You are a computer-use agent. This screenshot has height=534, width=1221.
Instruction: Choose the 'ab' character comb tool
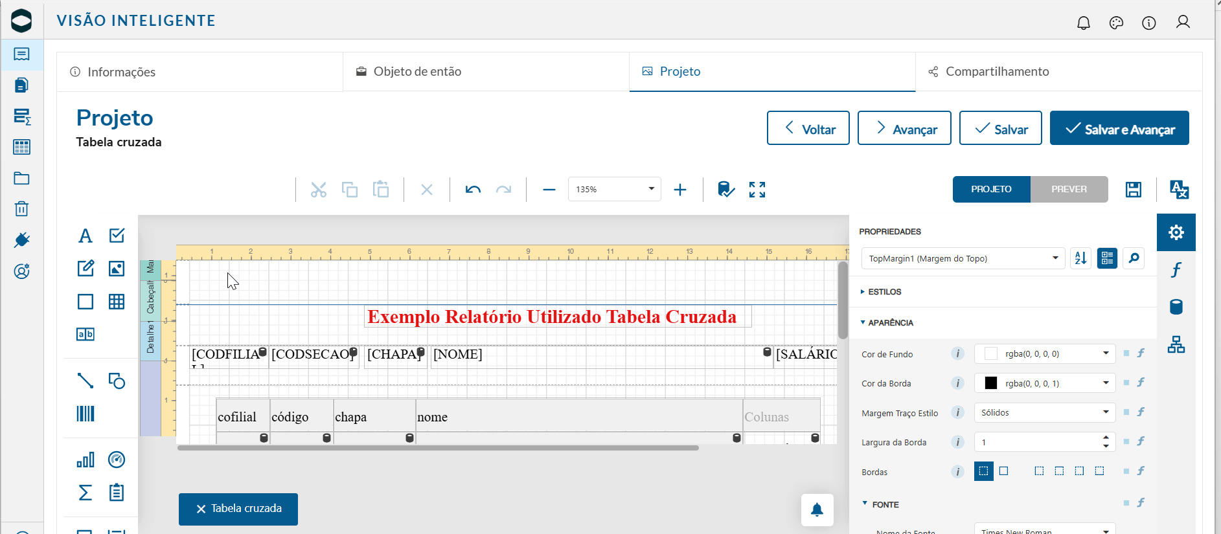[x=86, y=334]
